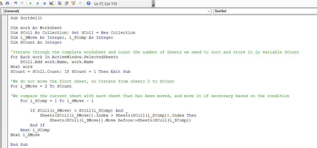This screenshot has height=148, width=317.
Task: Open the Object Browser icon
Action: pos(73,3)
